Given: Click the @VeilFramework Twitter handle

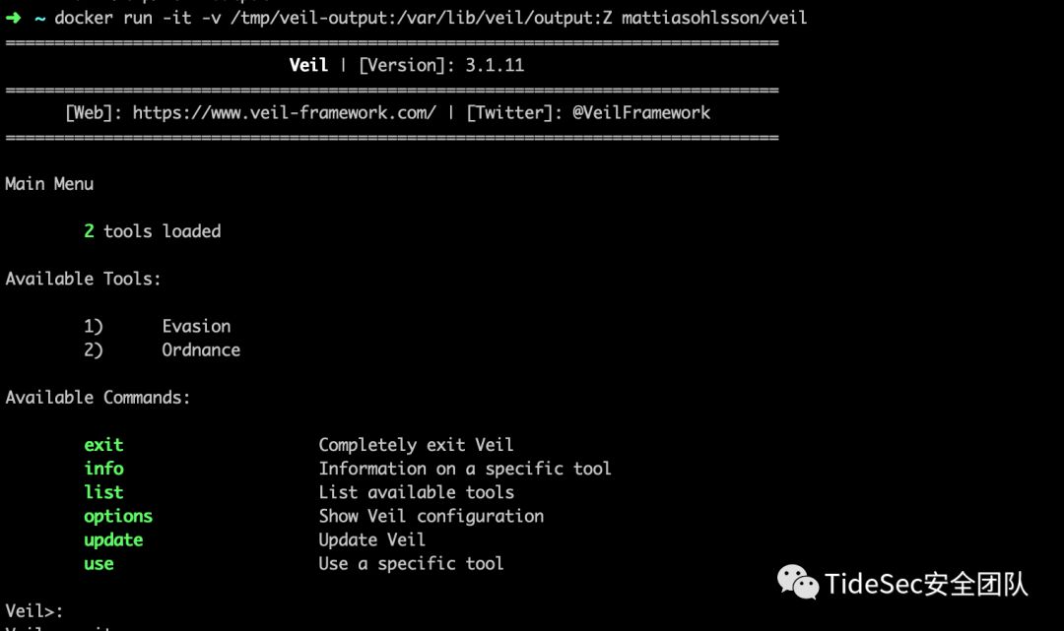Looking at the screenshot, I should [x=641, y=112].
